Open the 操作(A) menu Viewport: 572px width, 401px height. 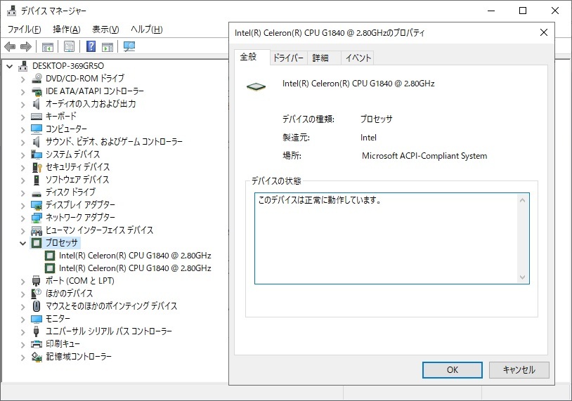pos(66,29)
